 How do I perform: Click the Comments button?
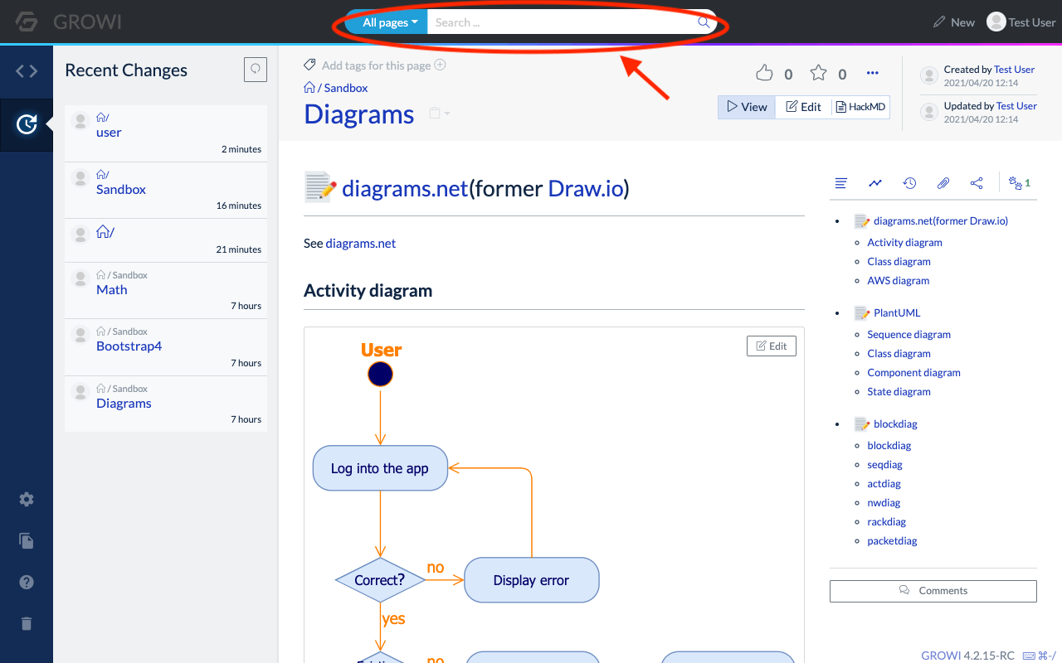933,591
